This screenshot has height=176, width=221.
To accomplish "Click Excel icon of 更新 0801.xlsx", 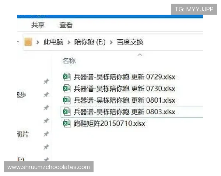I will tap(67, 100).
